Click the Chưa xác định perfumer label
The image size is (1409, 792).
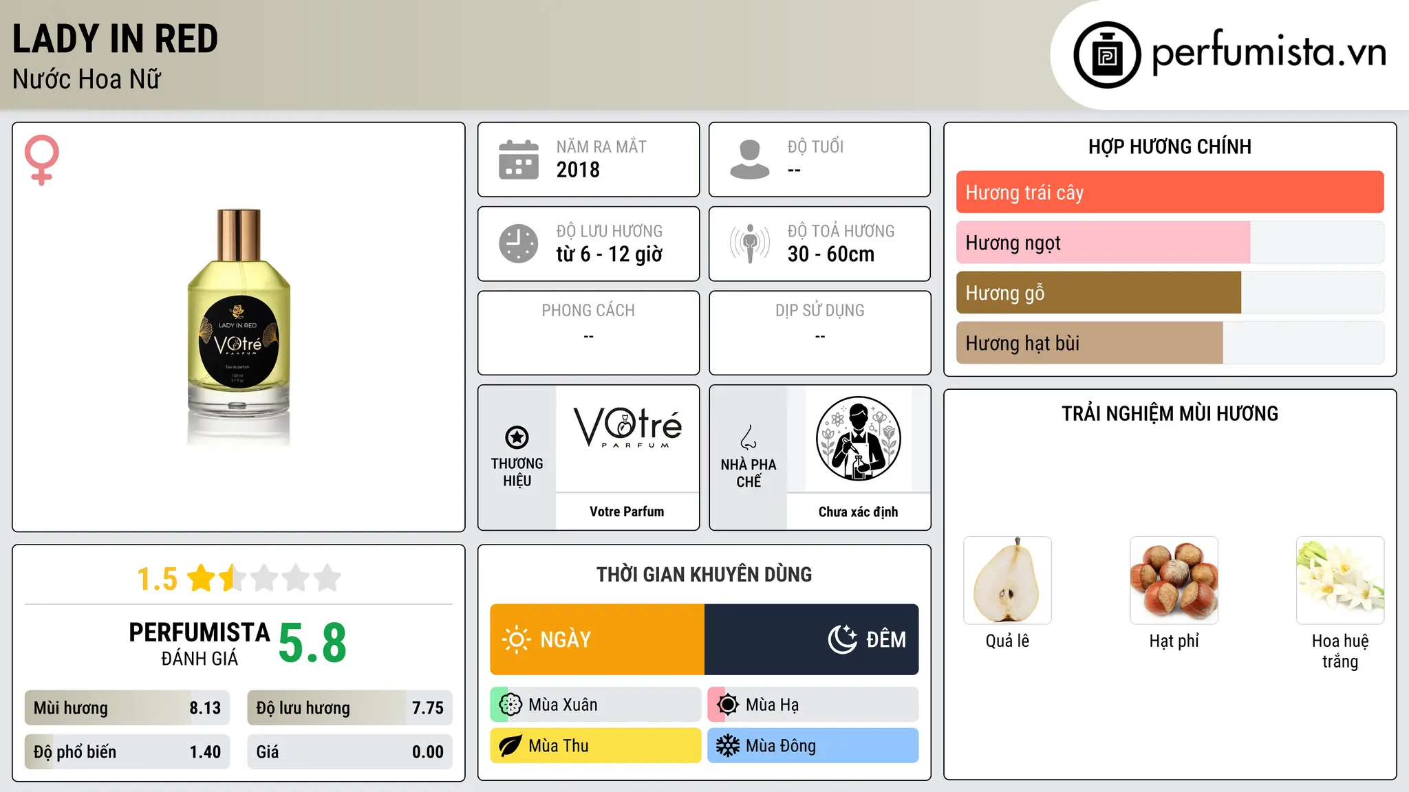pyautogui.click(x=858, y=511)
